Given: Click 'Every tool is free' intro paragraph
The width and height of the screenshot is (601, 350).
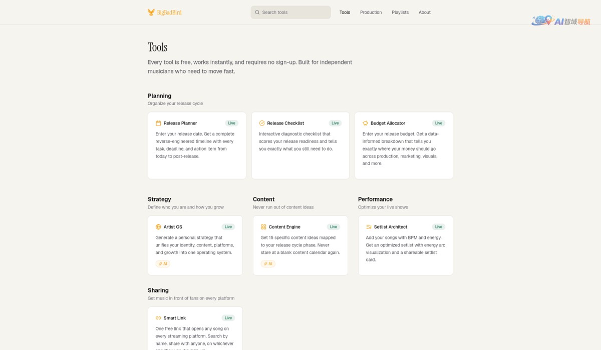Looking at the screenshot, I should [x=250, y=67].
